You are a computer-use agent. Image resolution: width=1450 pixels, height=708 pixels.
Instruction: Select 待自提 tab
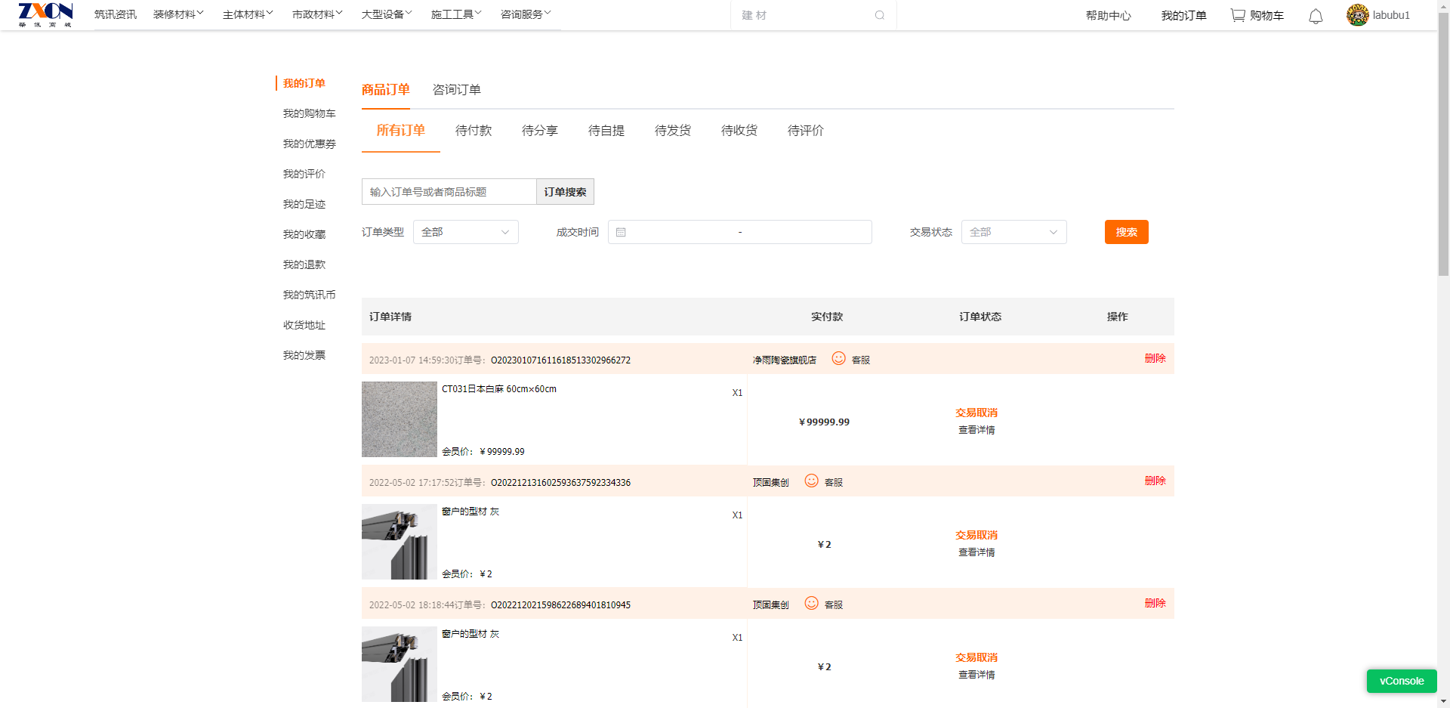pos(606,130)
